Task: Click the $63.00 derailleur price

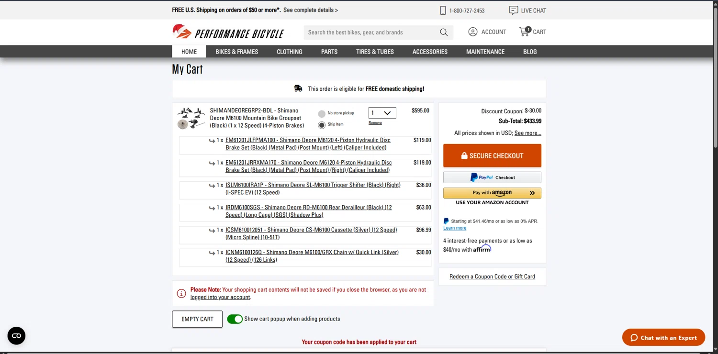Action: 424,208
